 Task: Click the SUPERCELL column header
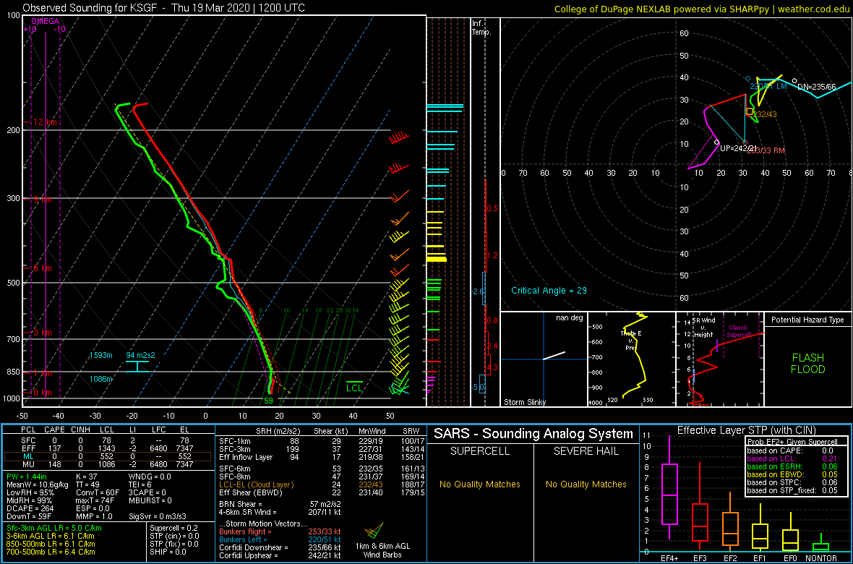click(481, 452)
